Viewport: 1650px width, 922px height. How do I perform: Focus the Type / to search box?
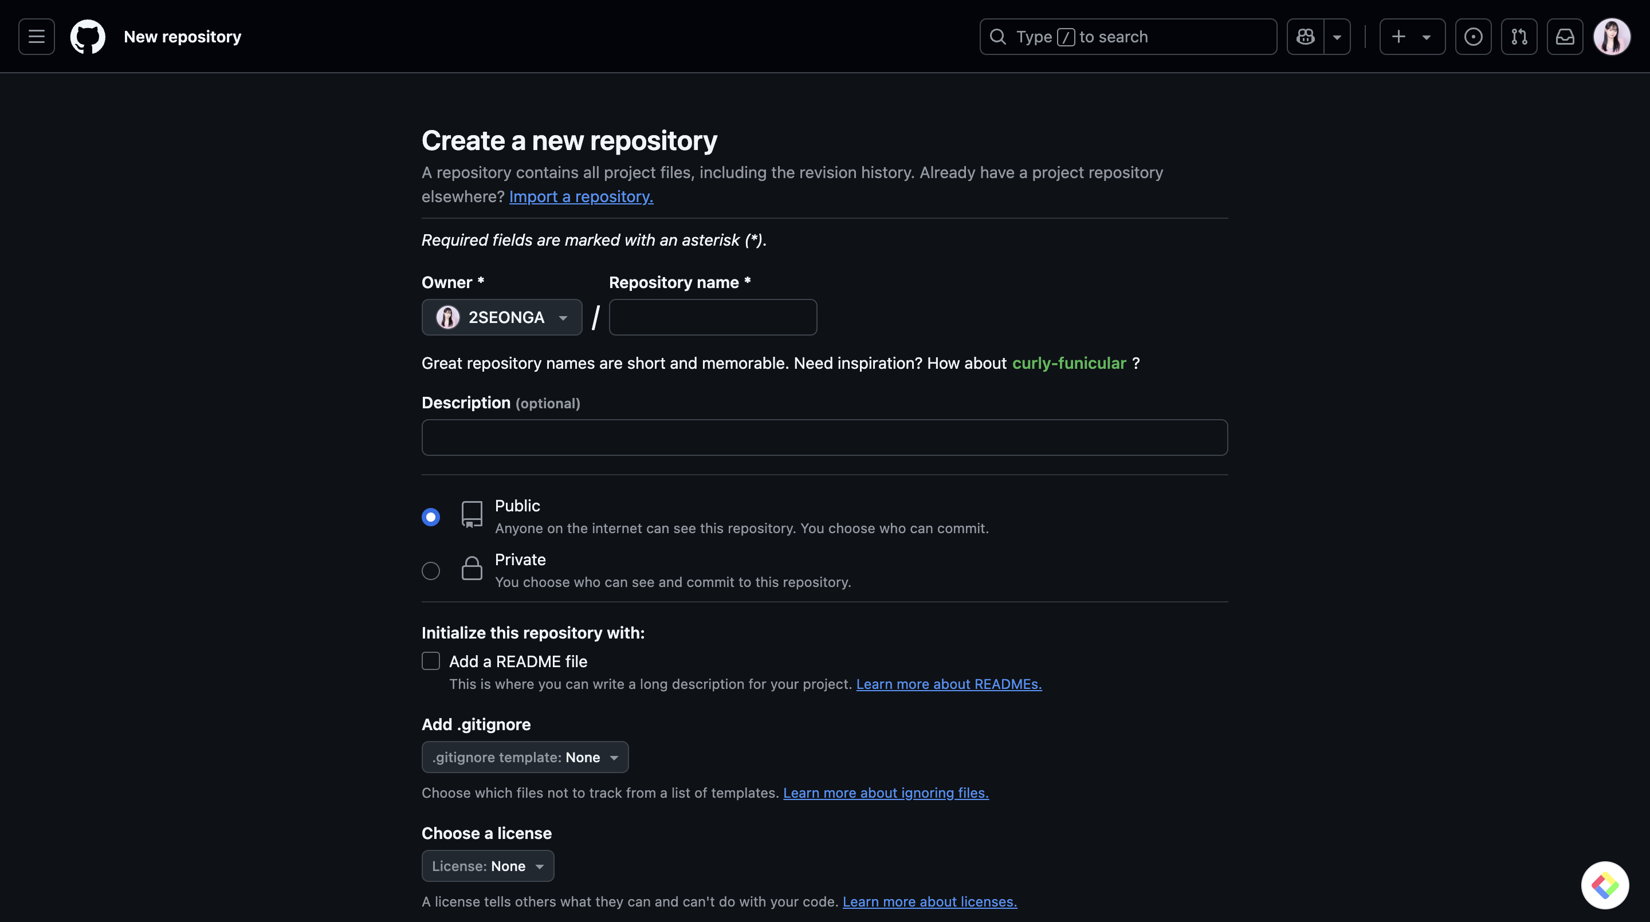[1127, 37]
